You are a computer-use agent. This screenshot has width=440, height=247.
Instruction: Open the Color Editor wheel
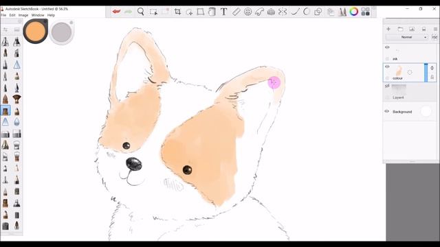[x=354, y=12]
